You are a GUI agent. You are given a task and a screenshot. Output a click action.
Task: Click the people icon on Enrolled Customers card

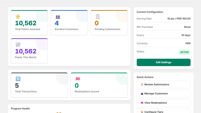(58, 17)
